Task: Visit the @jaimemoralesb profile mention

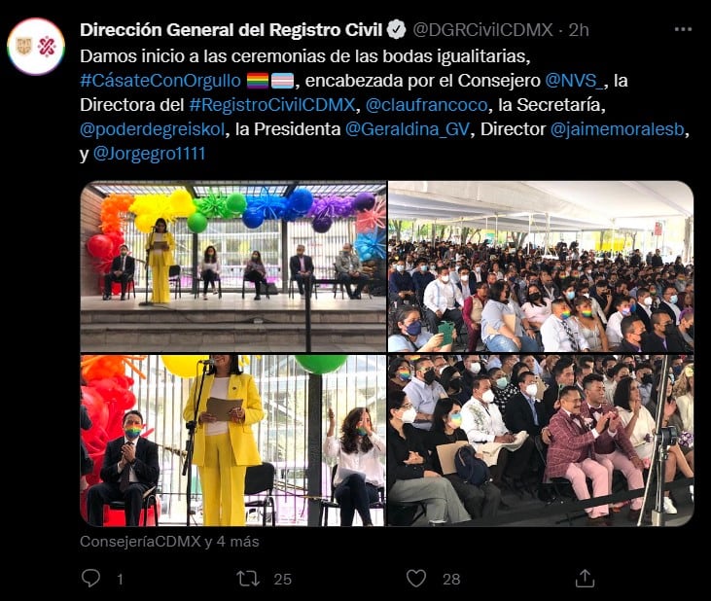Action: point(617,129)
